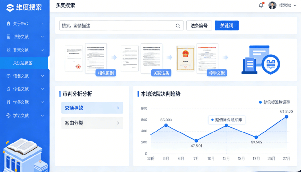Click the 12月 data point on chart

coord(226,125)
